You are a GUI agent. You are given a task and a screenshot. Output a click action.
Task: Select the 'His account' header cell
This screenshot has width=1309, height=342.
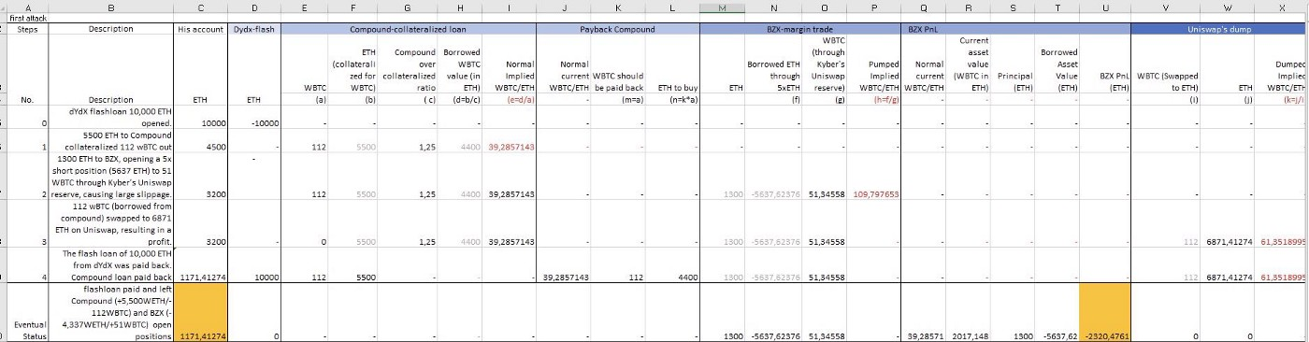click(202, 29)
